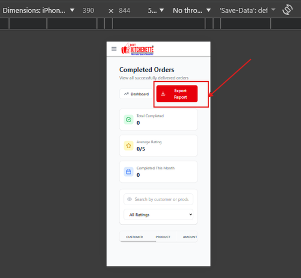Click the AMOUNT column header
The width and height of the screenshot is (301, 278).
[x=190, y=237]
